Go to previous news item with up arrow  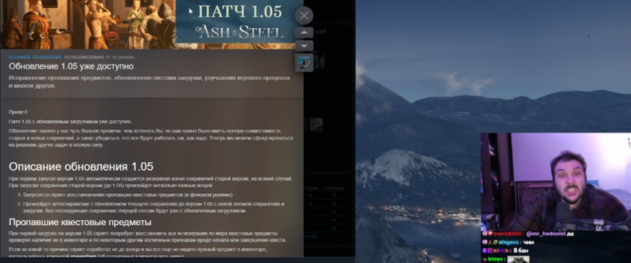pos(304,32)
